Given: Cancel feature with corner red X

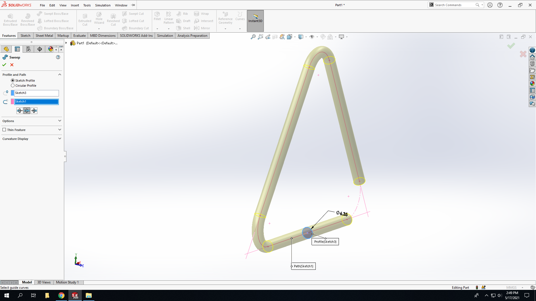Looking at the screenshot, I should (523, 54).
